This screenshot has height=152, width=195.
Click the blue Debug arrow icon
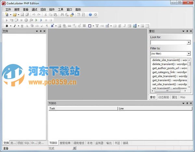(41, 20)
